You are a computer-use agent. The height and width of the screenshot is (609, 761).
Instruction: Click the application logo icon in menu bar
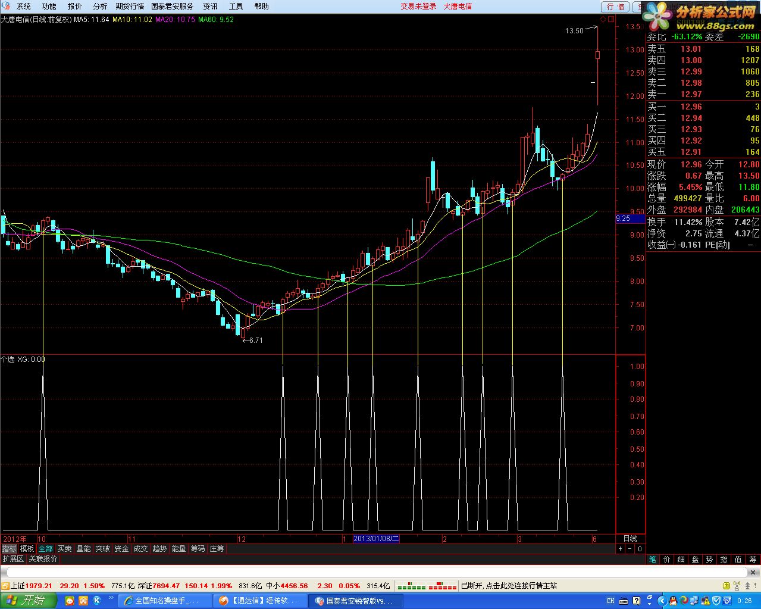(x=6, y=7)
